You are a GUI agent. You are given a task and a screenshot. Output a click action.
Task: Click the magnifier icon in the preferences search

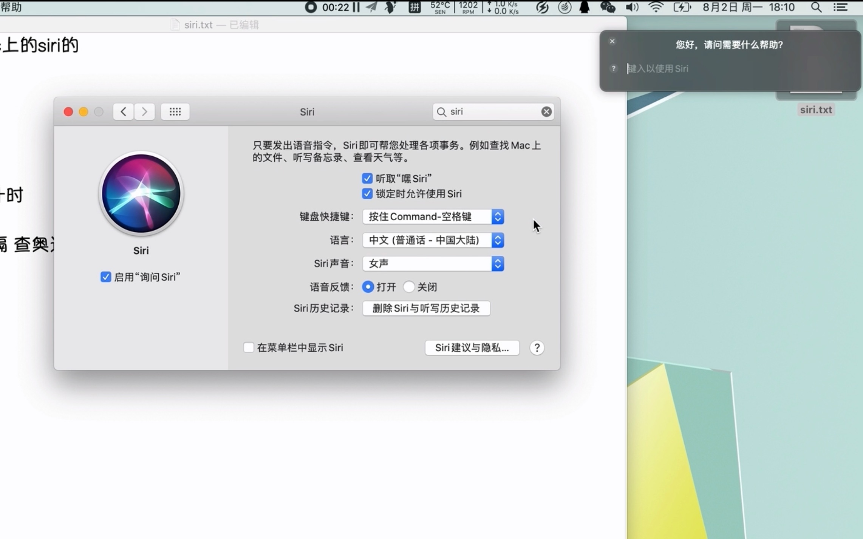tap(441, 112)
